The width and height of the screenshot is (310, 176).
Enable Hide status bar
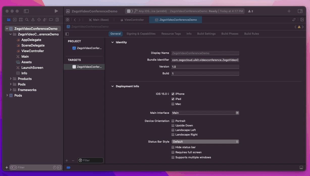pos(173,147)
